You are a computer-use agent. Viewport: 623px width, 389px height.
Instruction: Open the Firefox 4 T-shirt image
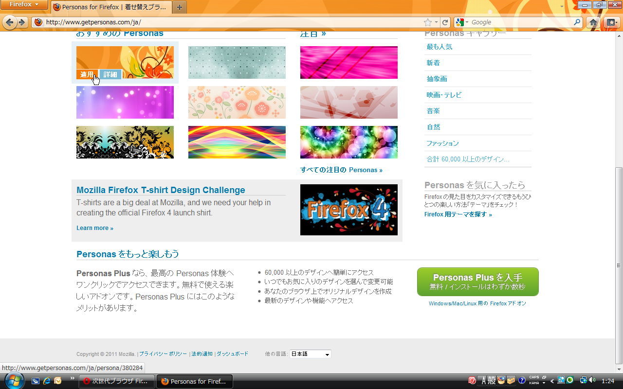(349, 210)
